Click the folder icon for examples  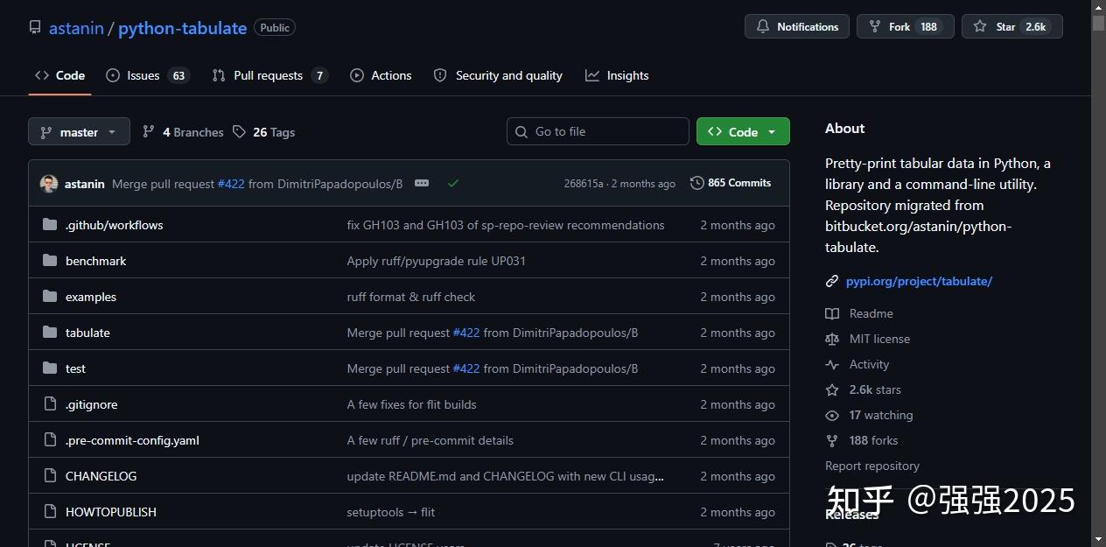50,297
